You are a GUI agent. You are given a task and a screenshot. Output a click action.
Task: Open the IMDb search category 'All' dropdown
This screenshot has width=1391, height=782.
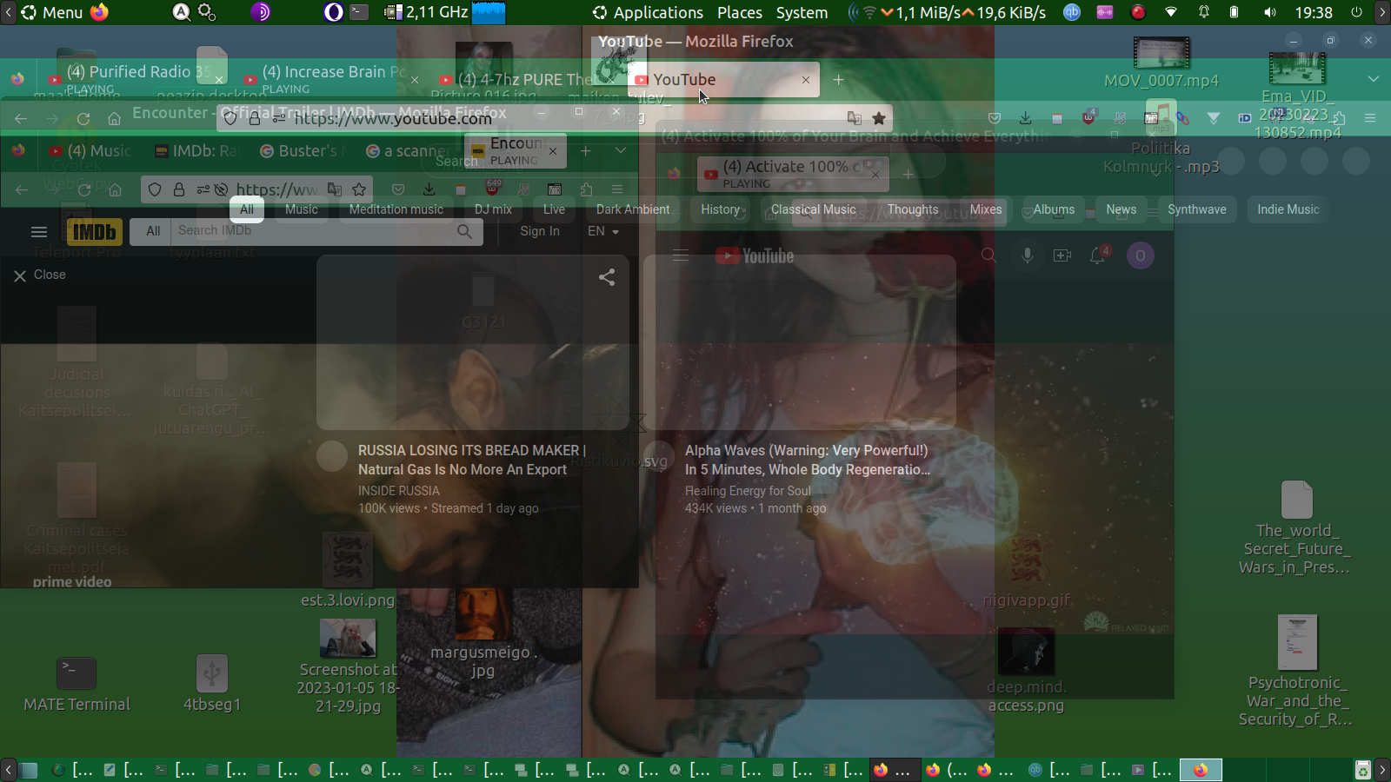[153, 231]
